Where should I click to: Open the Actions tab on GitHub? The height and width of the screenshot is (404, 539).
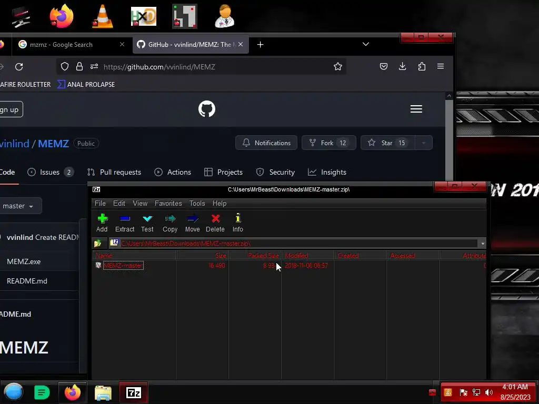[173, 172]
